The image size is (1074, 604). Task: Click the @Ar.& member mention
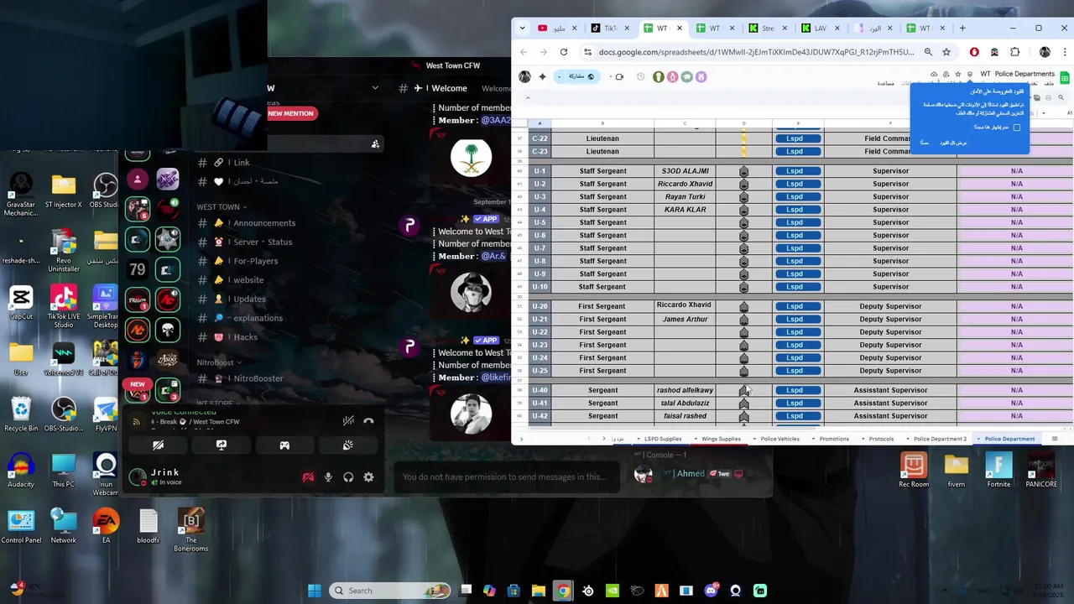click(x=493, y=256)
